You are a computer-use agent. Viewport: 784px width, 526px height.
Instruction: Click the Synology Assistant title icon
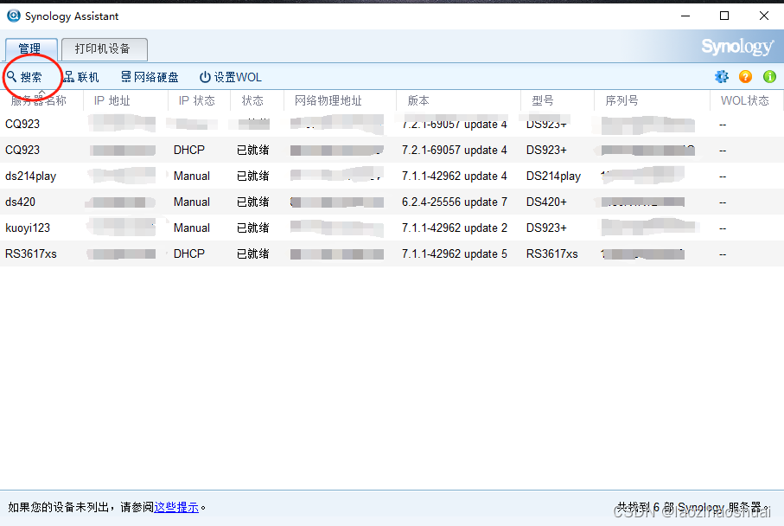[14, 16]
